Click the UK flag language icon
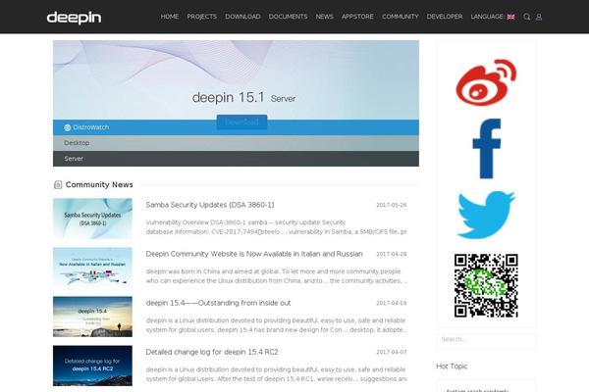 tap(510, 17)
